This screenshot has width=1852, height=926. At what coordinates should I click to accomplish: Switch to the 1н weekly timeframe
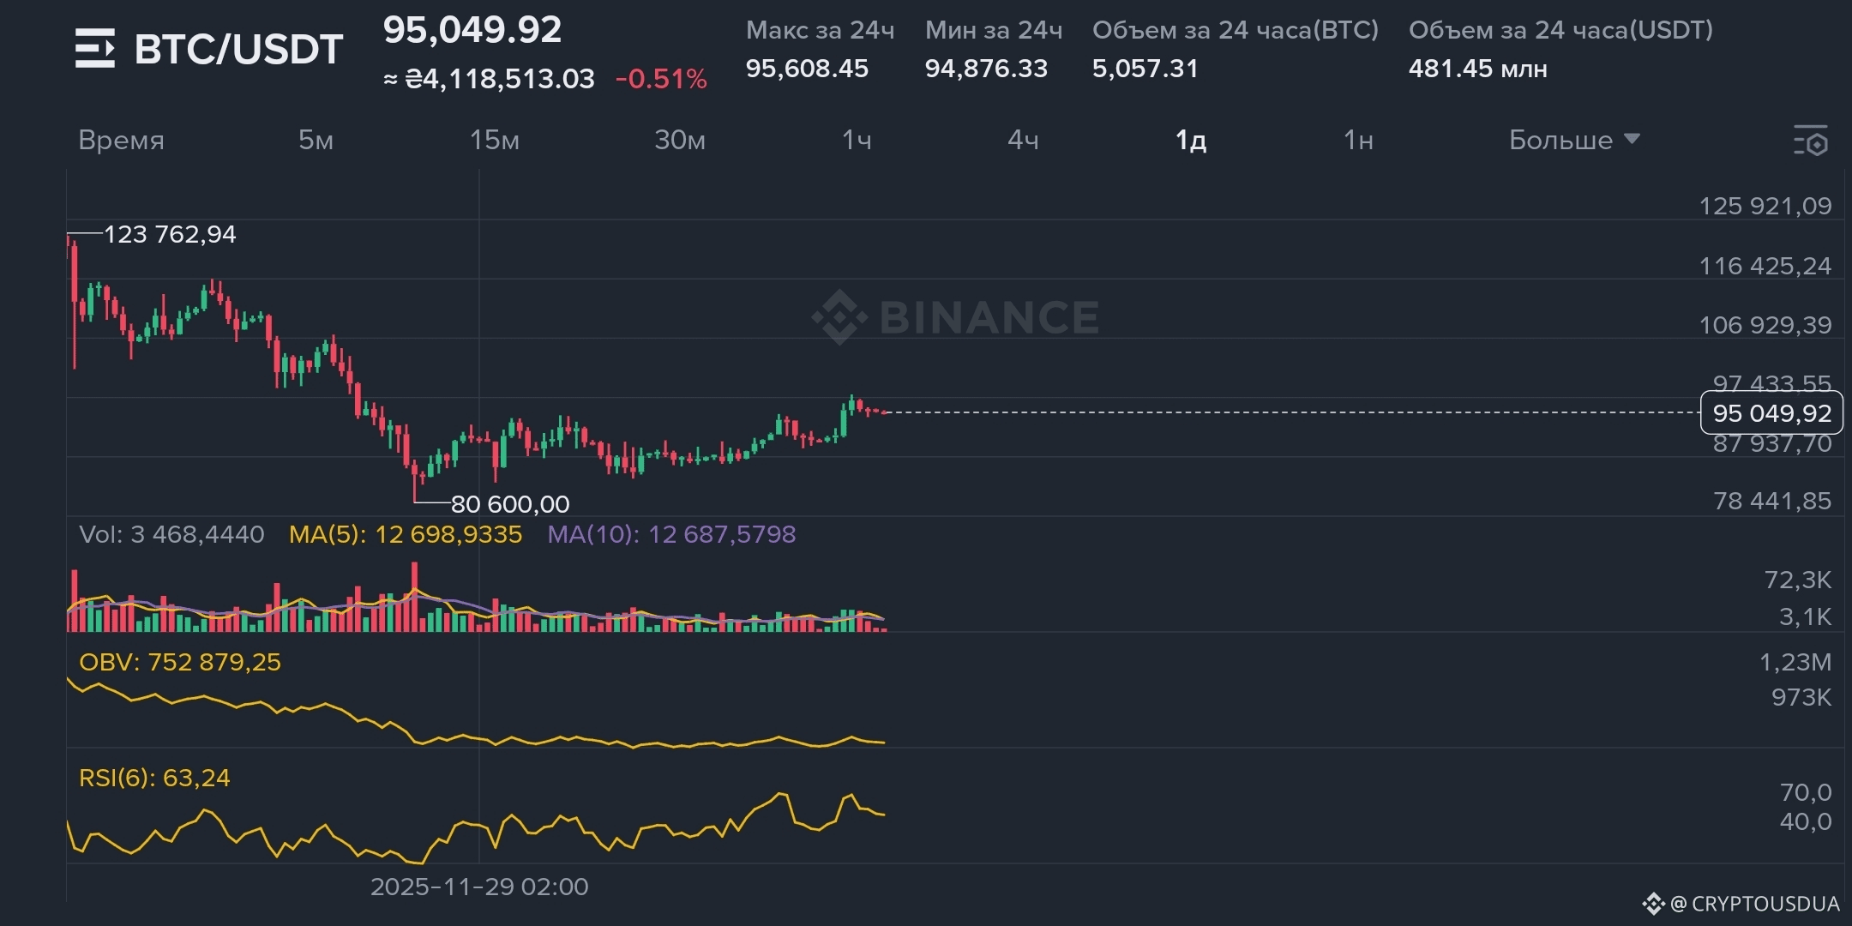[x=1358, y=140]
